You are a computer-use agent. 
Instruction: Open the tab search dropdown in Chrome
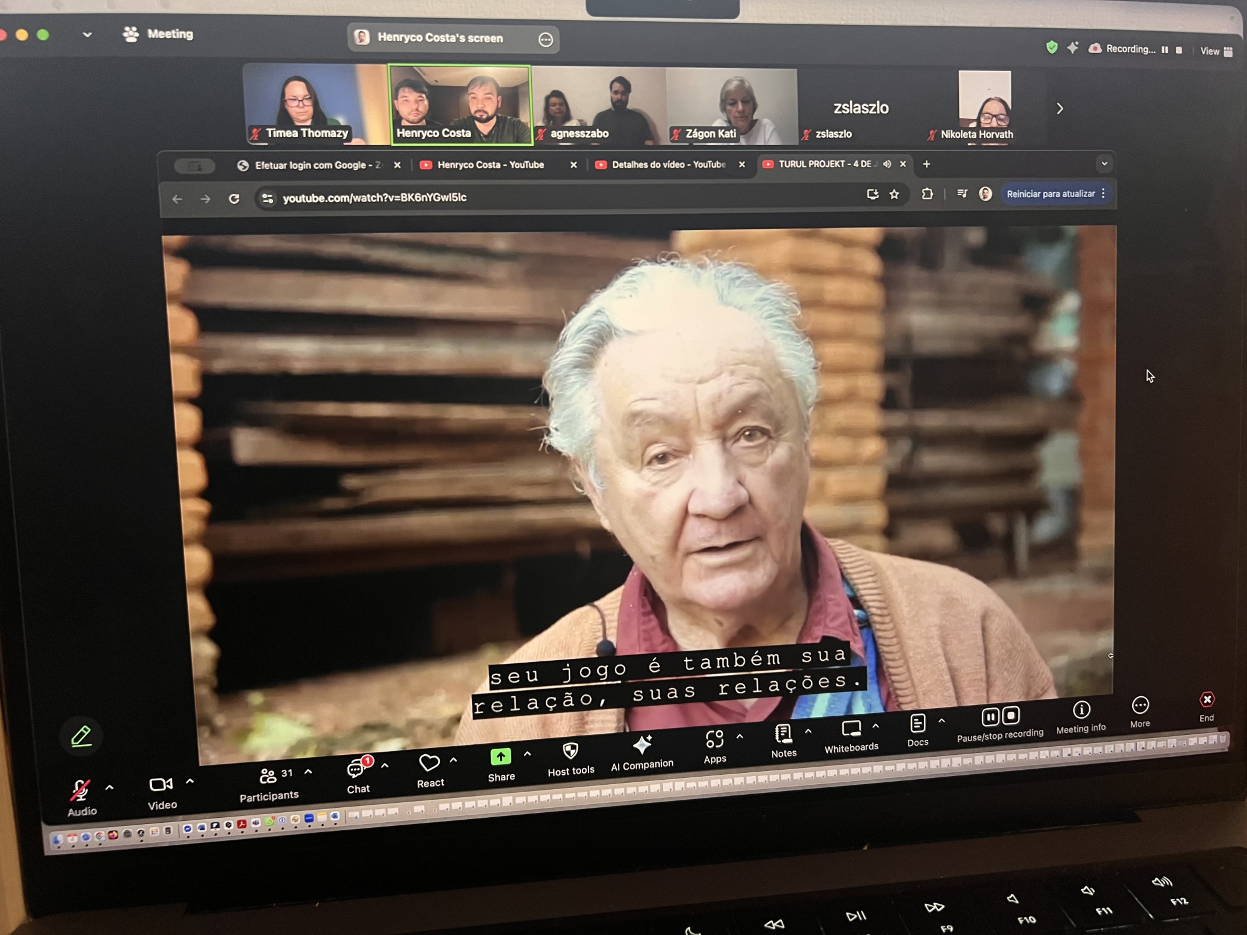click(1104, 164)
